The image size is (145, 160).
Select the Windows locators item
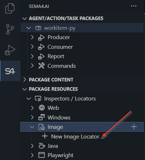(x=59, y=117)
